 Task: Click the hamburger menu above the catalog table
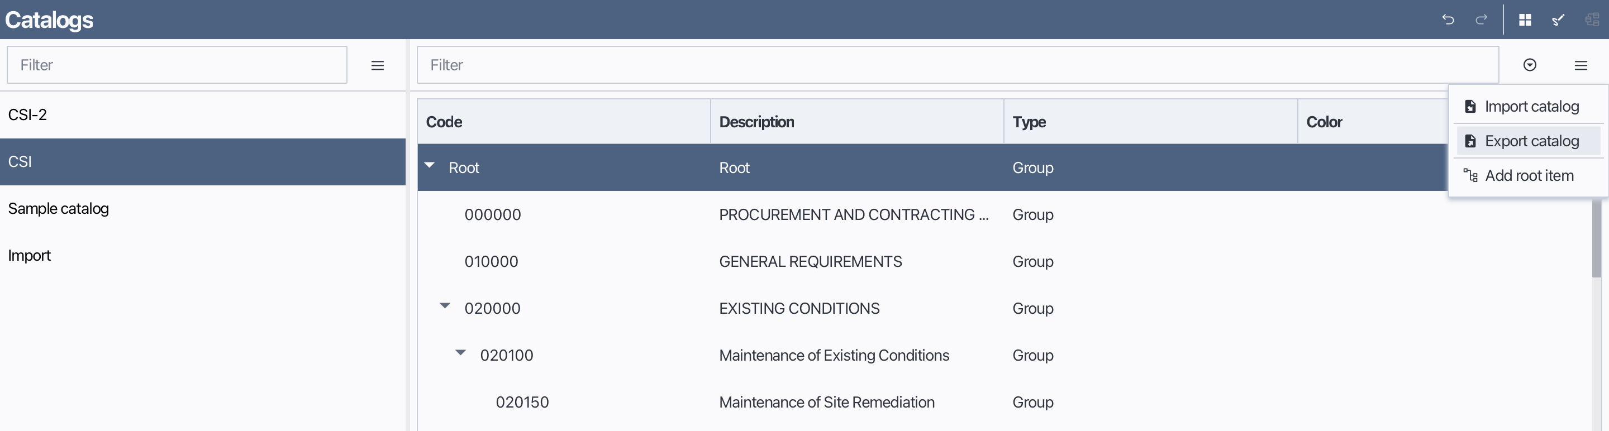point(1582,65)
